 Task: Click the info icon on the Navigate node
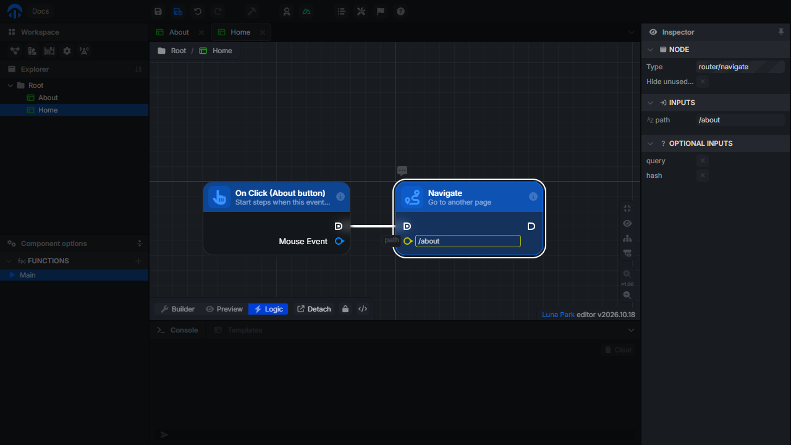(533, 197)
